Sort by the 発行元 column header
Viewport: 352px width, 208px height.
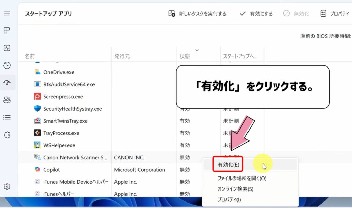pos(122,56)
